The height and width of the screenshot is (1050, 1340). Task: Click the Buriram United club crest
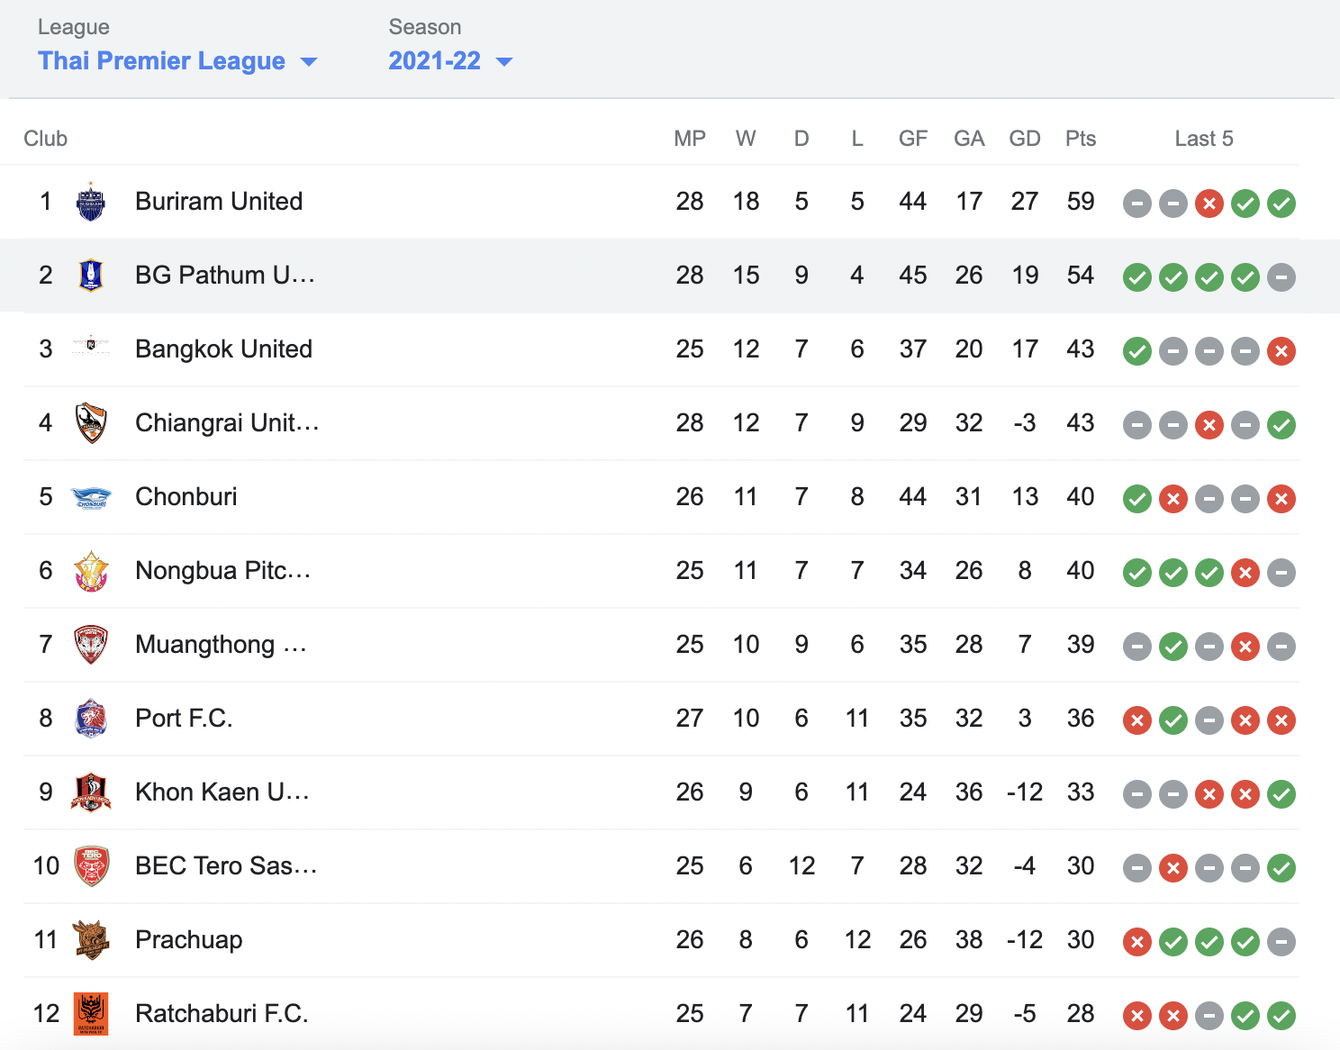(x=91, y=202)
